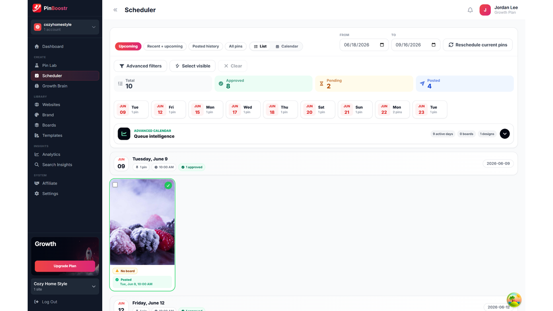Click the Jordan Lee avatar
This screenshot has height=311, width=553.
[x=485, y=10]
